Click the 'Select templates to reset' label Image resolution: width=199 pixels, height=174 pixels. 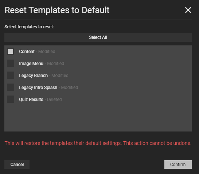point(29,27)
